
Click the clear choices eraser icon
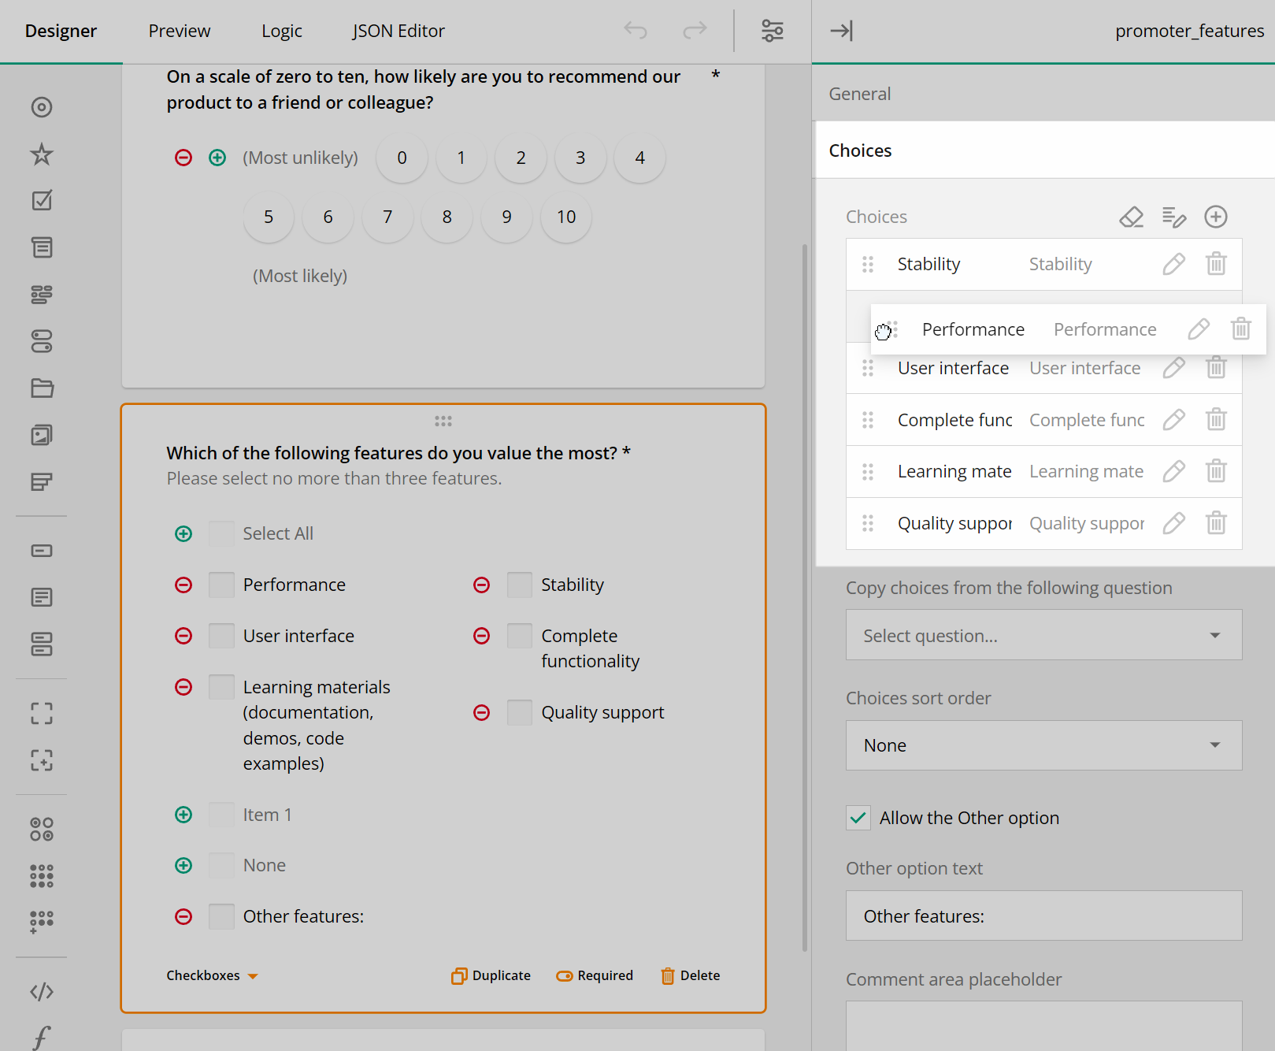(x=1131, y=217)
